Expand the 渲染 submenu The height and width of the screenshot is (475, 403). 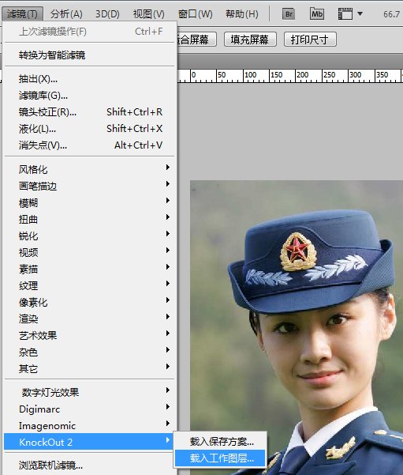(x=90, y=319)
